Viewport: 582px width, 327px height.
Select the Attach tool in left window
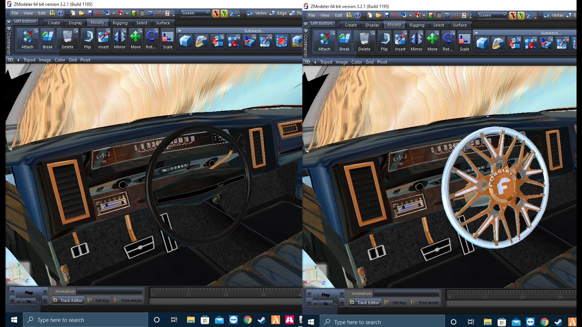click(x=27, y=39)
